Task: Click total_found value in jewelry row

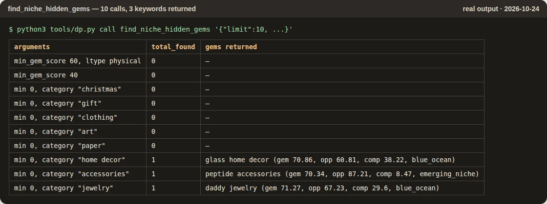Action: 153,188
